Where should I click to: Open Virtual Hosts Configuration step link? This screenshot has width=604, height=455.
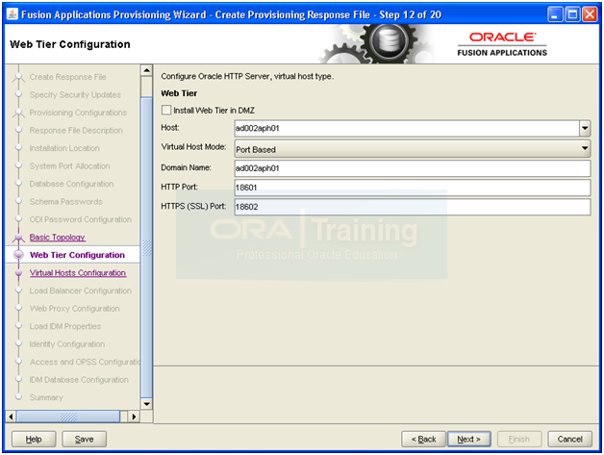tap(78, 273)
